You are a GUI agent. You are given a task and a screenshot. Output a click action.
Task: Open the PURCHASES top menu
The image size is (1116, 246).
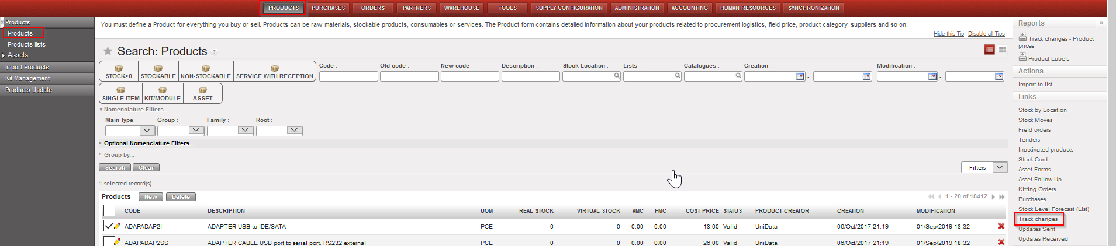tap(328, 8)
